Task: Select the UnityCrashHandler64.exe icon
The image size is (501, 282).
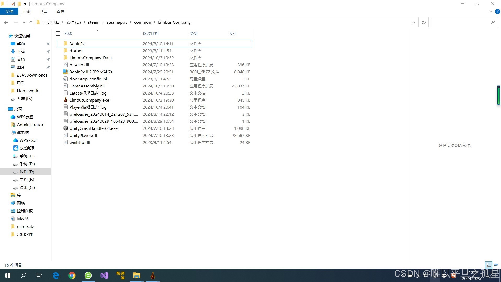Action: point(66,128)
